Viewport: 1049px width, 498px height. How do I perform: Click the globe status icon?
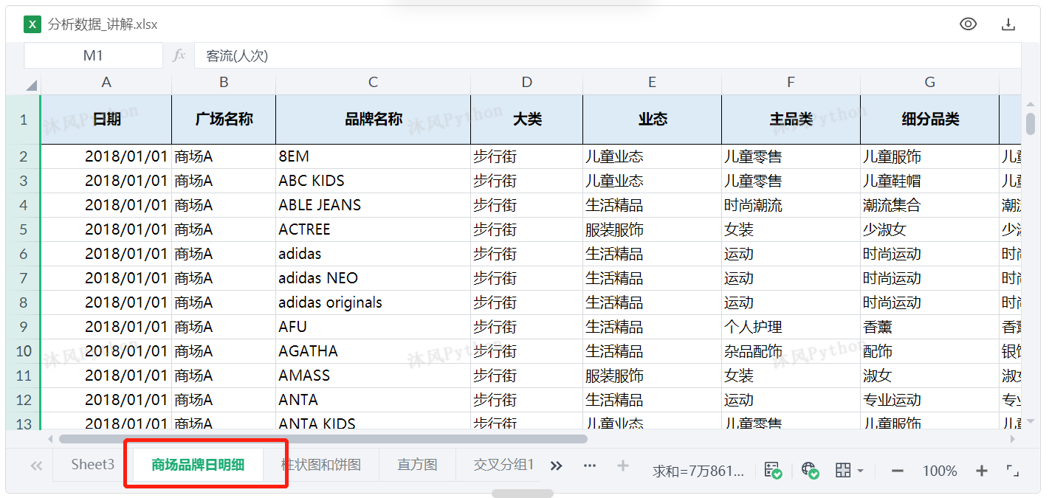(x=810, y=470)
